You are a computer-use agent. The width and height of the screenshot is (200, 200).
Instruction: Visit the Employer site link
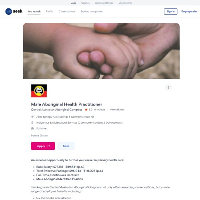click(x=189, y=12)
